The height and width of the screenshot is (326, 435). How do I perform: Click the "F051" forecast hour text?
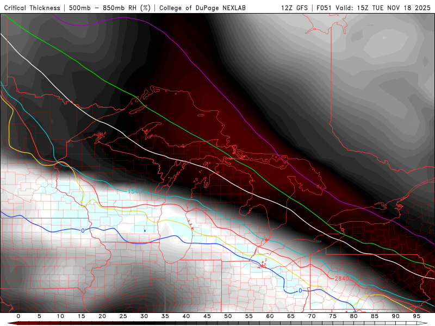click(x=325, y=8)
